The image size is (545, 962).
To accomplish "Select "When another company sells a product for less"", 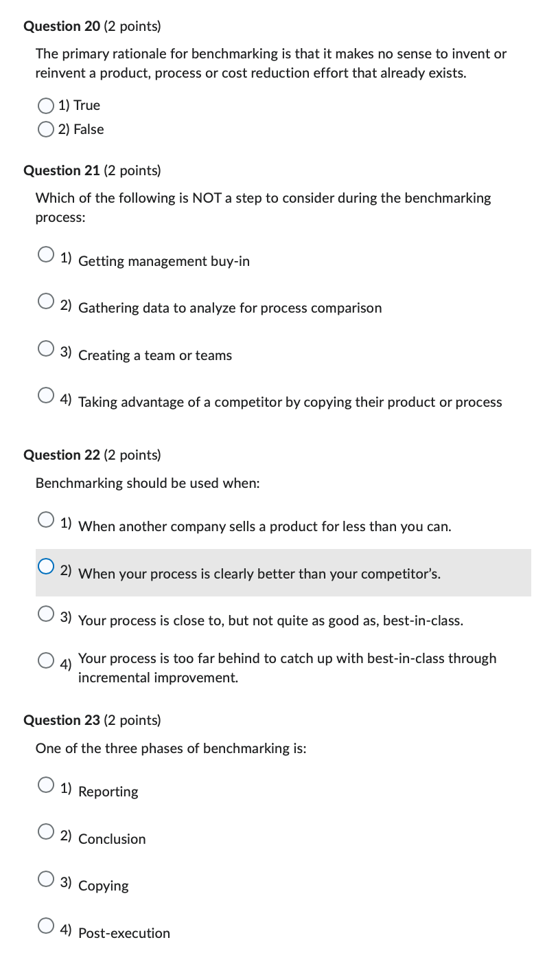I will [46, 519].
